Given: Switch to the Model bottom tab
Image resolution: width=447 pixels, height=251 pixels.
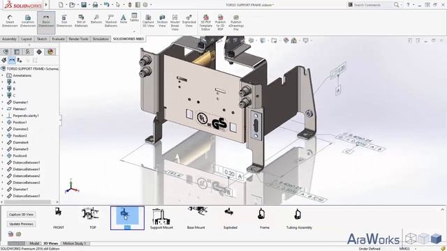Looking at the screenshot, I should point(34,243).
